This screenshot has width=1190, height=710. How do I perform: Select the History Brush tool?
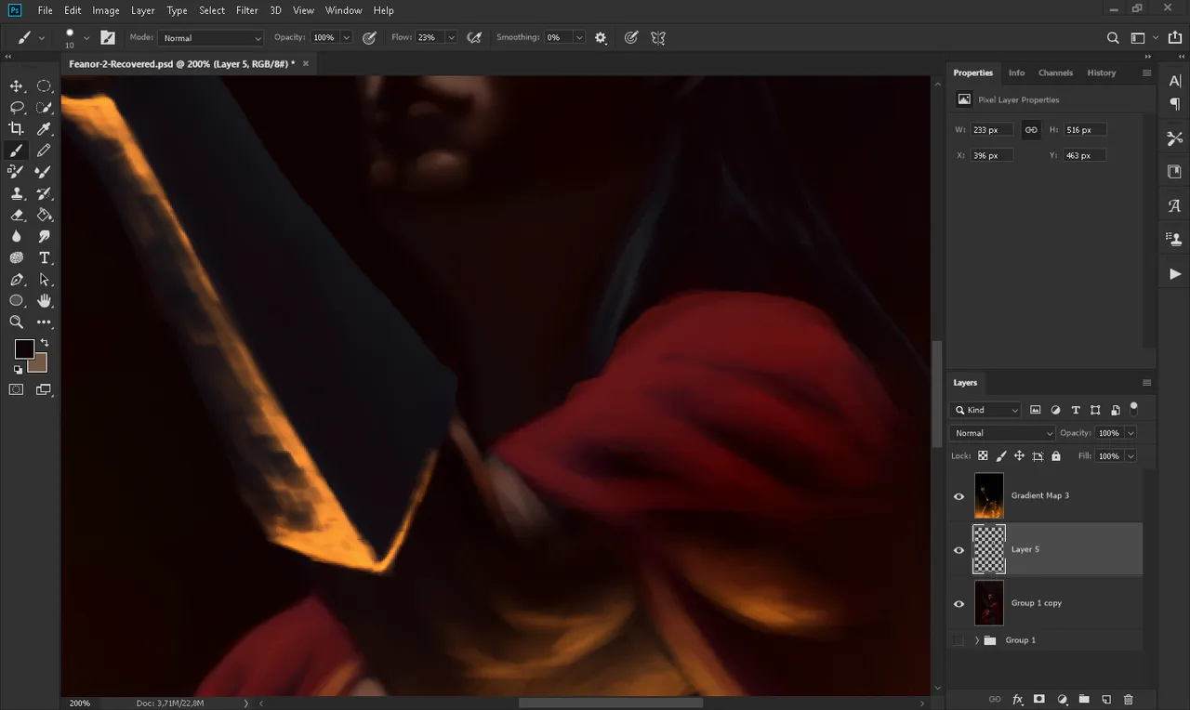[x=44, y=193]
